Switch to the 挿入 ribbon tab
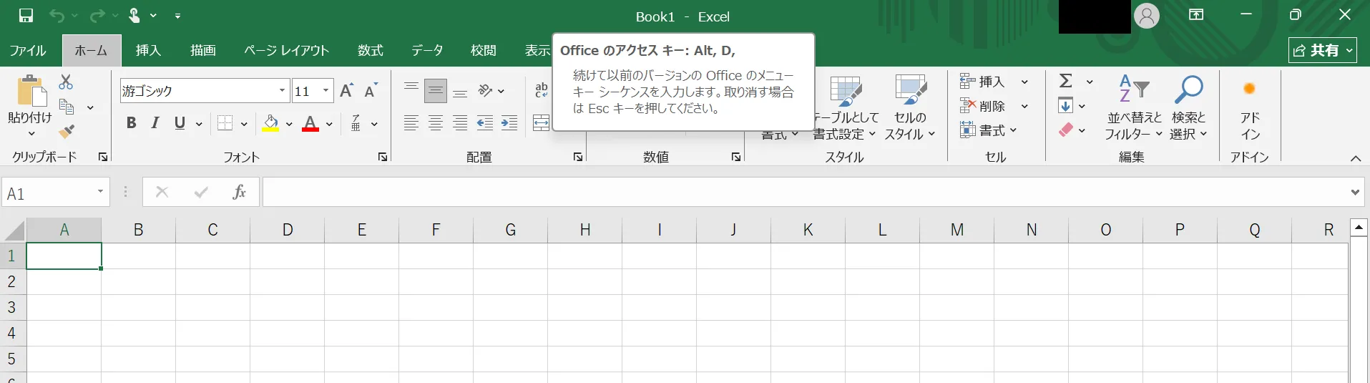Viewport: 1370px width, 383px height. pyautogui.click(x=148, y=50)
